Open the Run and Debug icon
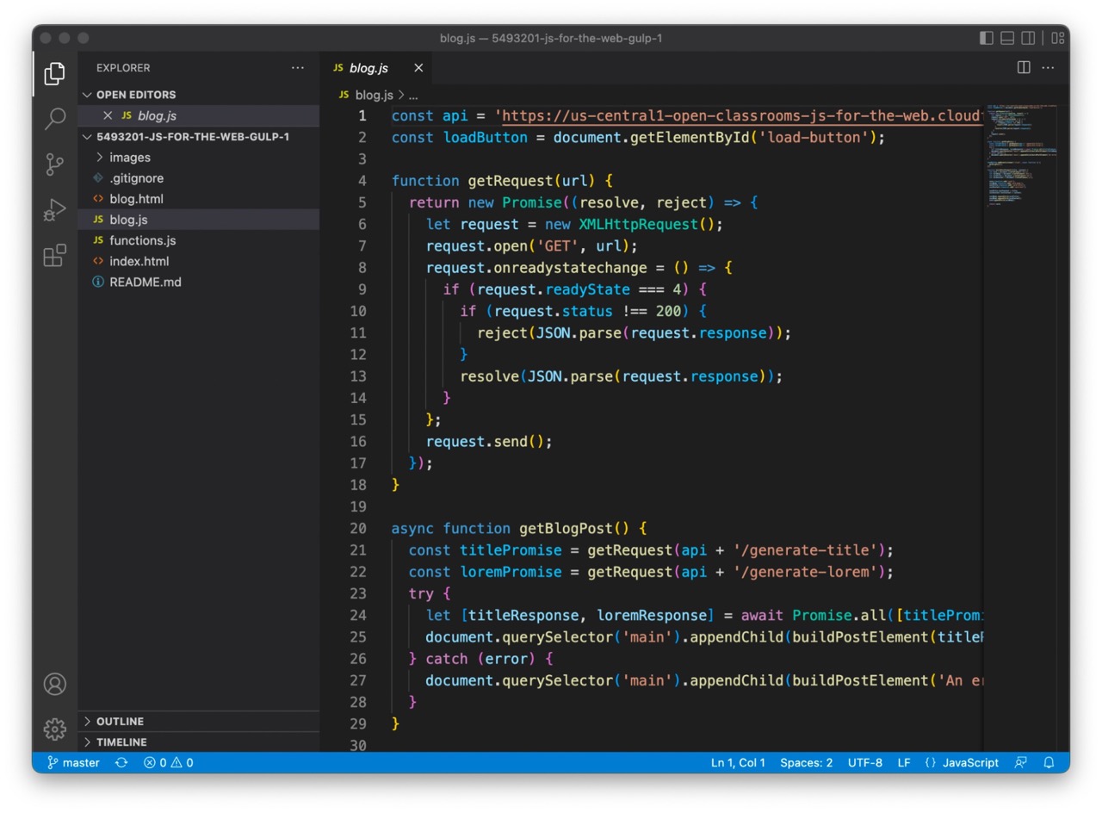Image resolution: width=1102 pixels, height=813 pixels. point(54,209)
